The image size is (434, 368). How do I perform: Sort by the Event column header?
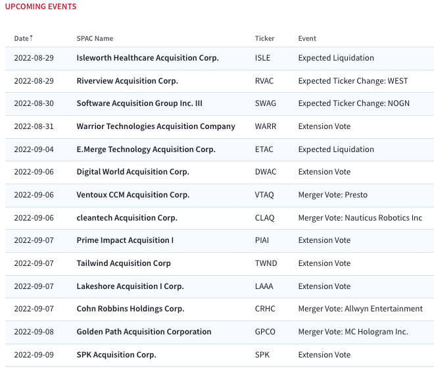coord(307,38)
